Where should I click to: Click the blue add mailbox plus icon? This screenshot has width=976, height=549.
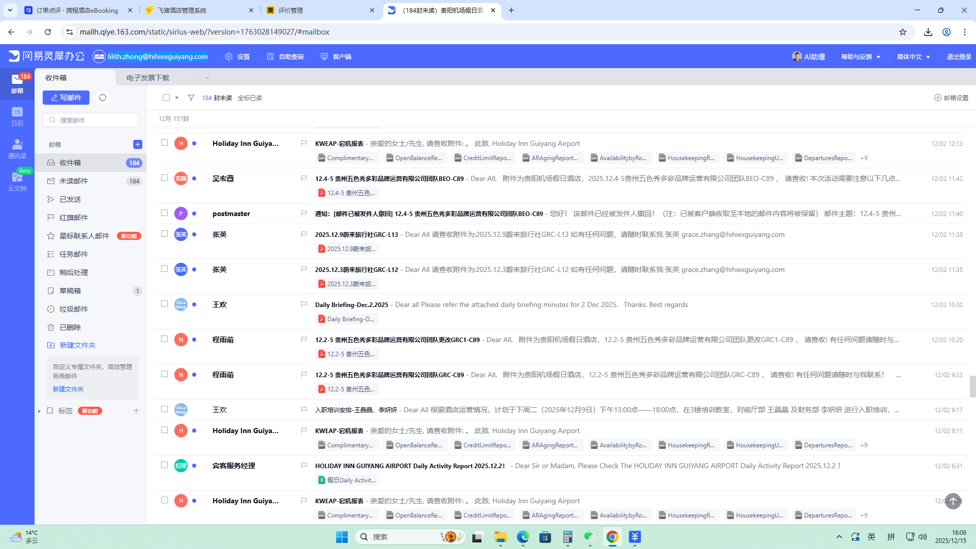[137, 144]
